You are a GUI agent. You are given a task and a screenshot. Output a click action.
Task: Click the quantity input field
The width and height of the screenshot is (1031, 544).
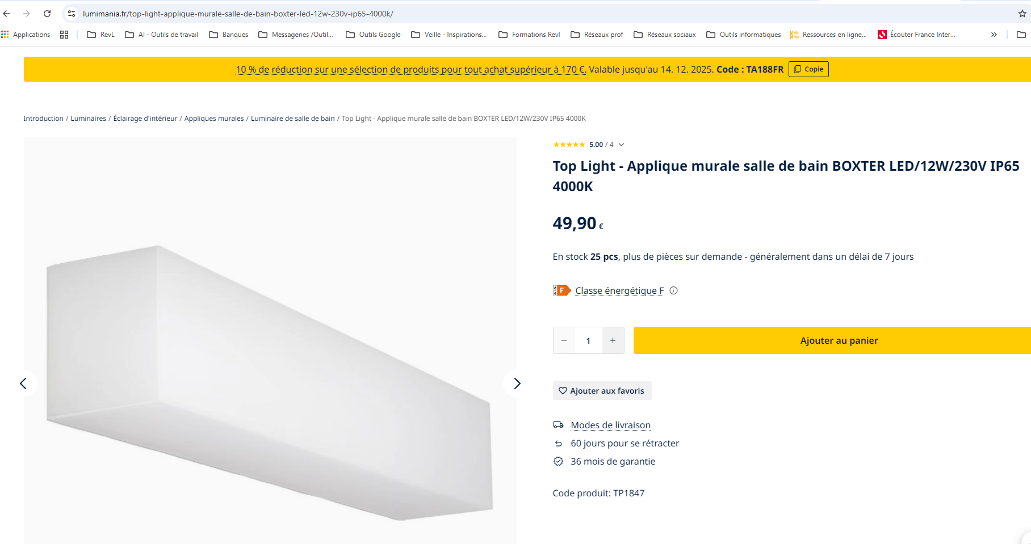(588, 340)
